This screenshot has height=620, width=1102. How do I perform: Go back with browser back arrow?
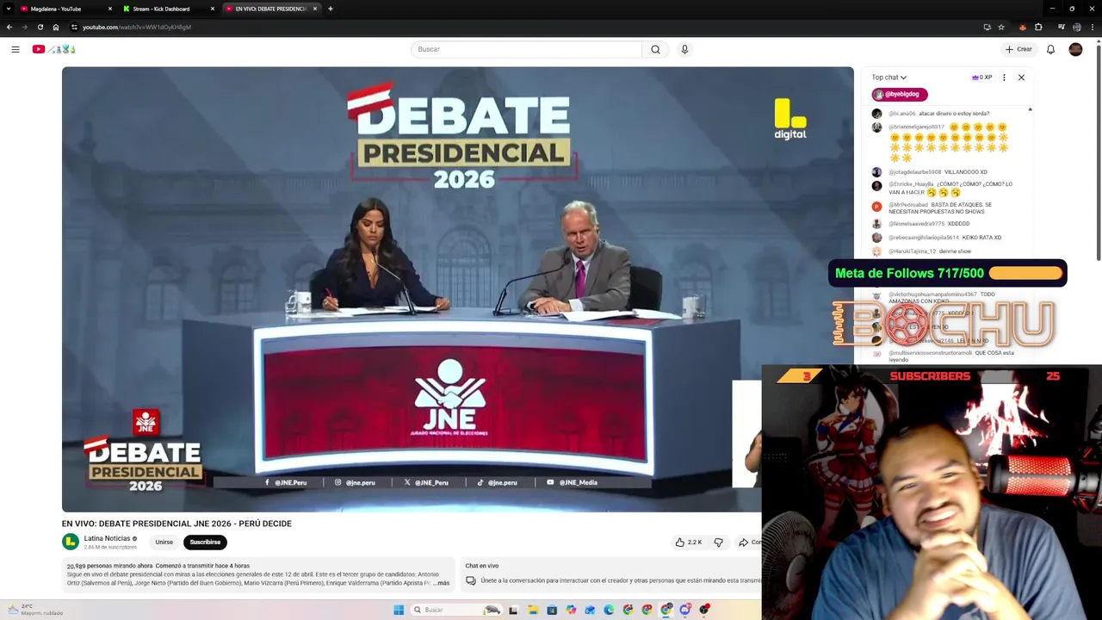click(9, 27)
